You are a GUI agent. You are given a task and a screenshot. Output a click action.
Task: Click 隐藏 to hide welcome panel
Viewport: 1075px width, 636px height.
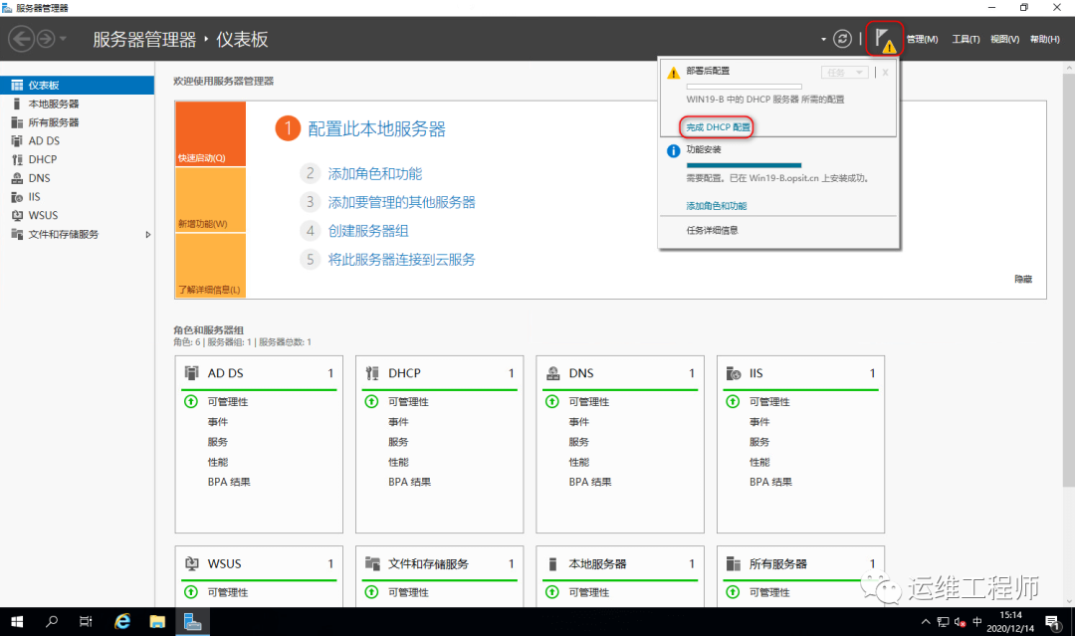pyautogui.click(x=1023, y=279)
